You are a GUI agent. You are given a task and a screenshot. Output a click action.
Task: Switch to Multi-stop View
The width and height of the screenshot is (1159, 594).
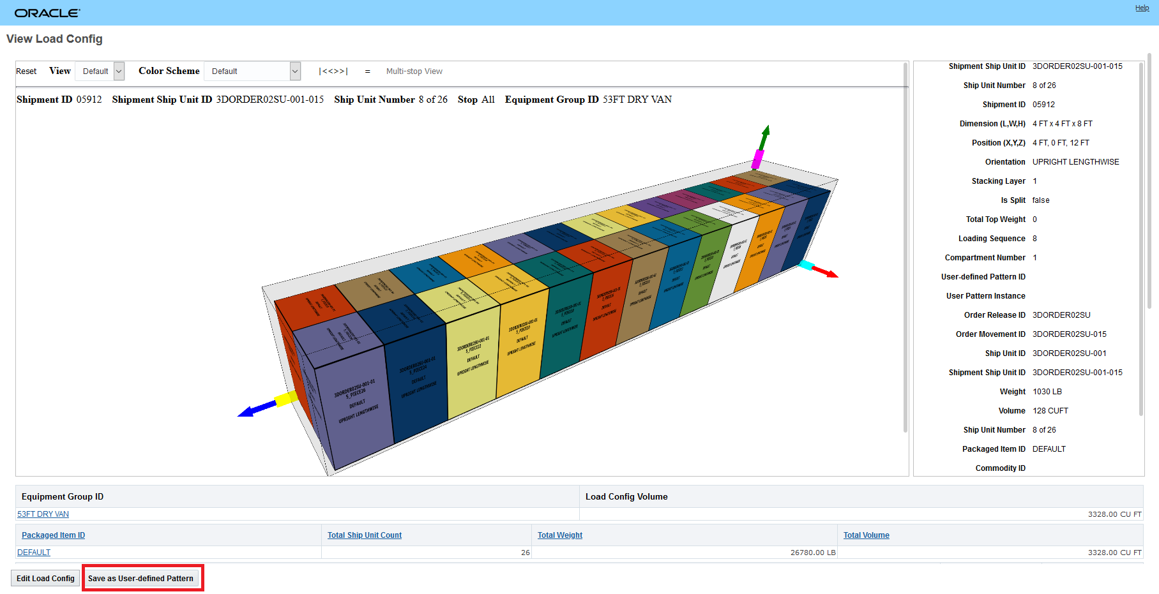414,71
